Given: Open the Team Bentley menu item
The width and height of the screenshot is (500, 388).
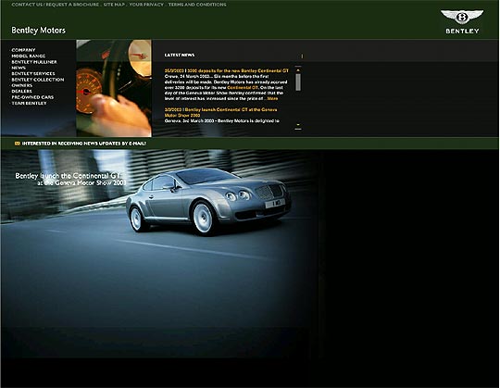Looking at the screenshot, I should point(29,104).
